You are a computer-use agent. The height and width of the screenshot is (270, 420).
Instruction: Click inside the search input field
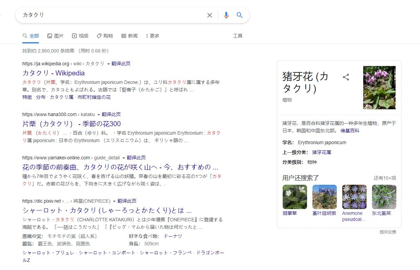tap(101, 15)
